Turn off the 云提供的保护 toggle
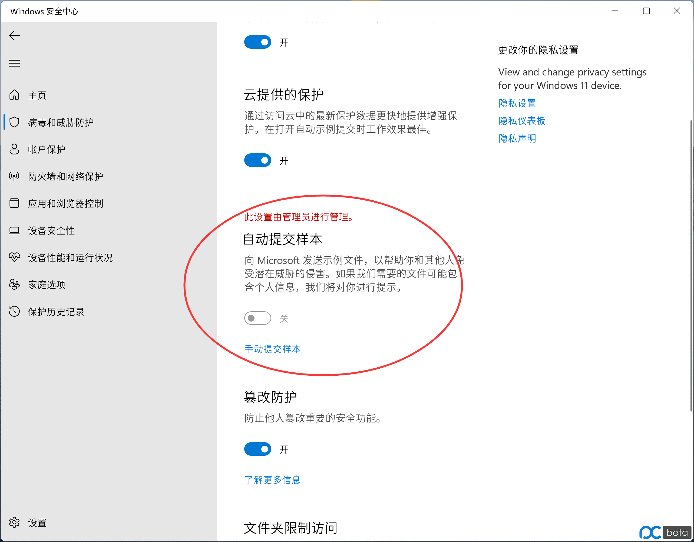The width and height of the screenshot is (694, 542). (x=257, y=160)
